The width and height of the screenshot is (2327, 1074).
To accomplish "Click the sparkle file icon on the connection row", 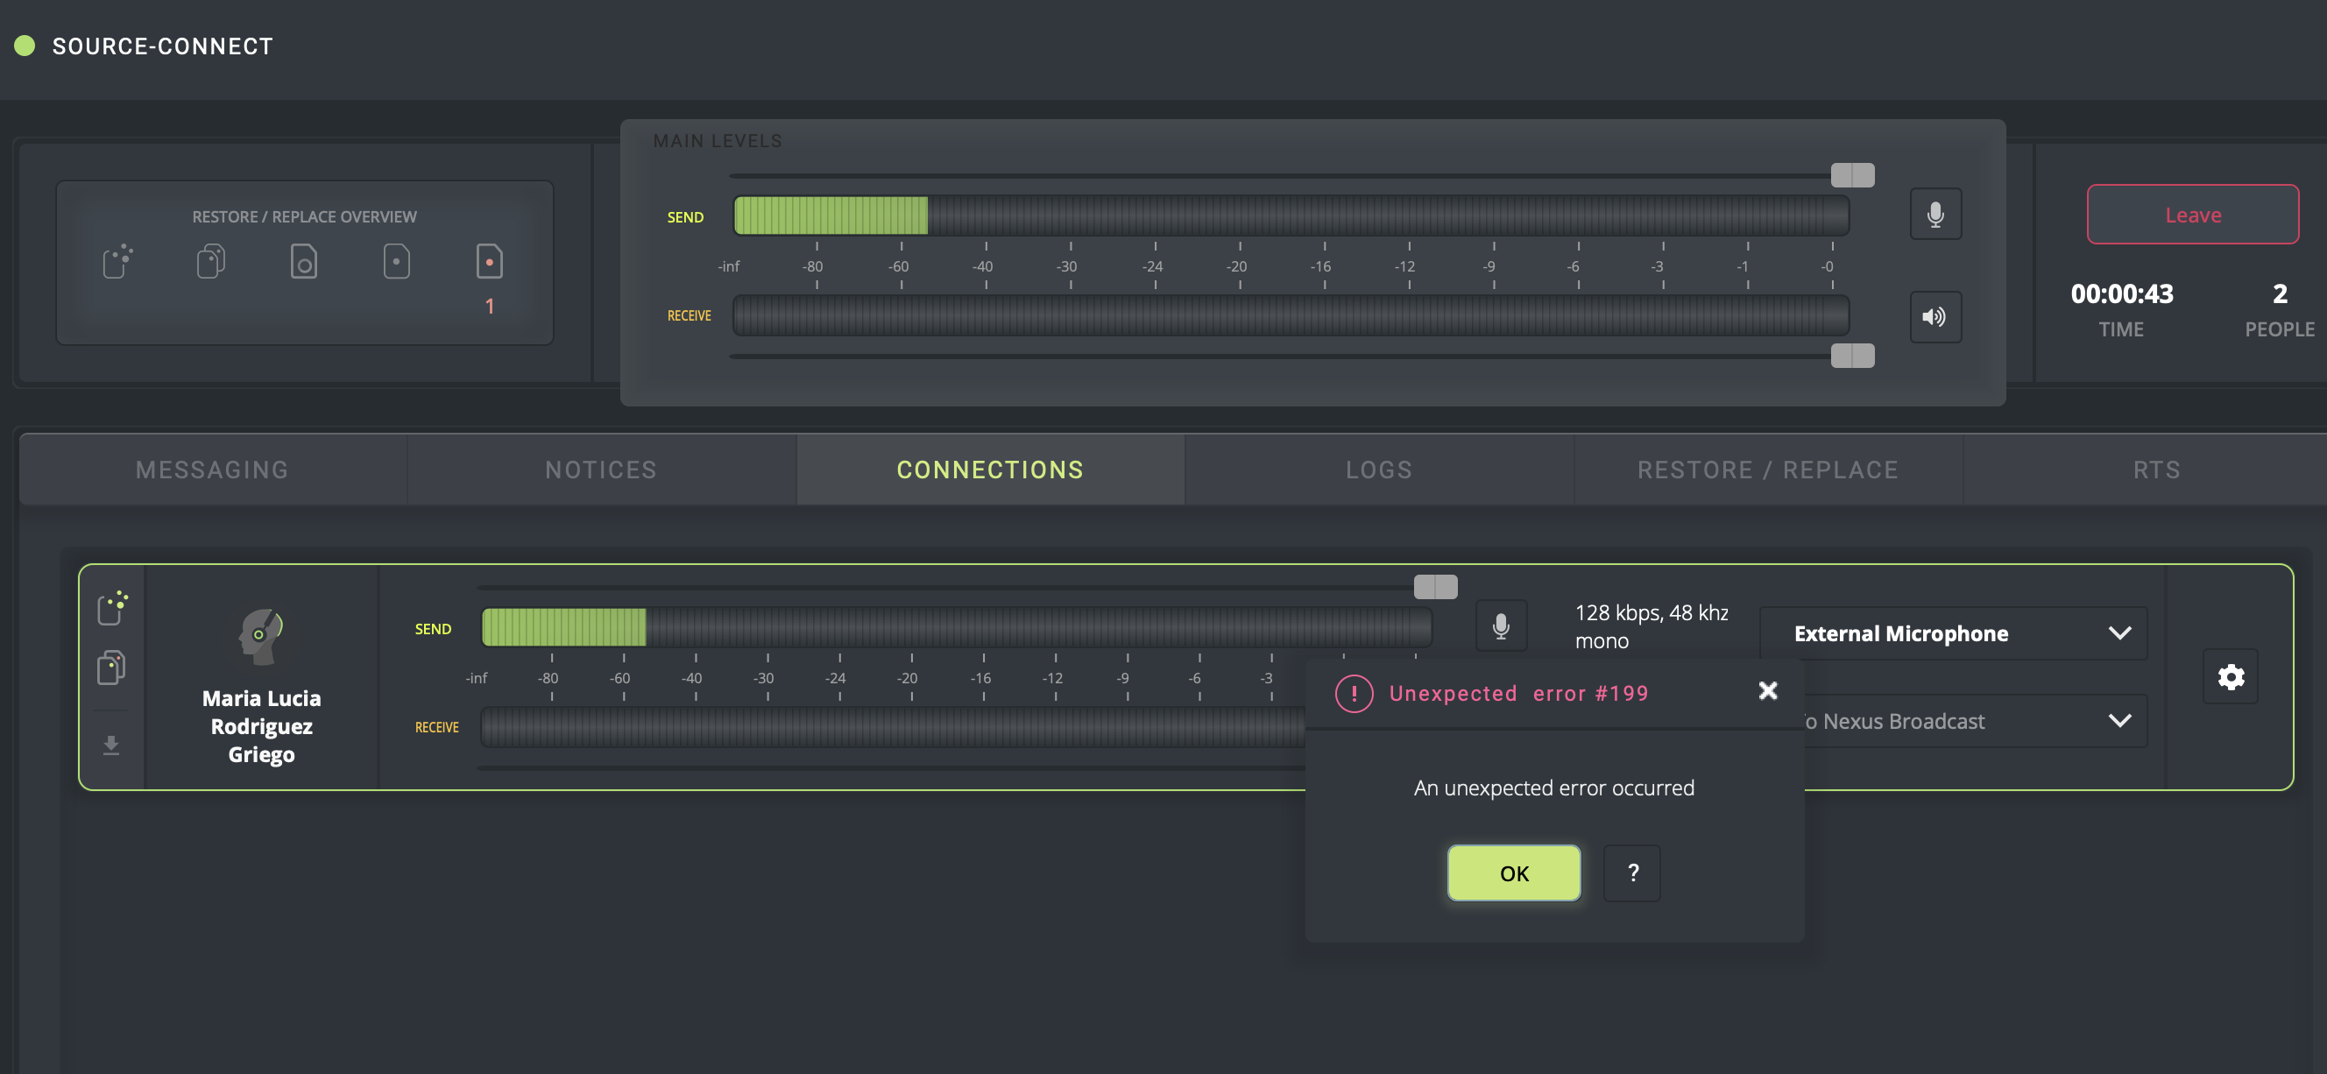I will pos(112,608).
